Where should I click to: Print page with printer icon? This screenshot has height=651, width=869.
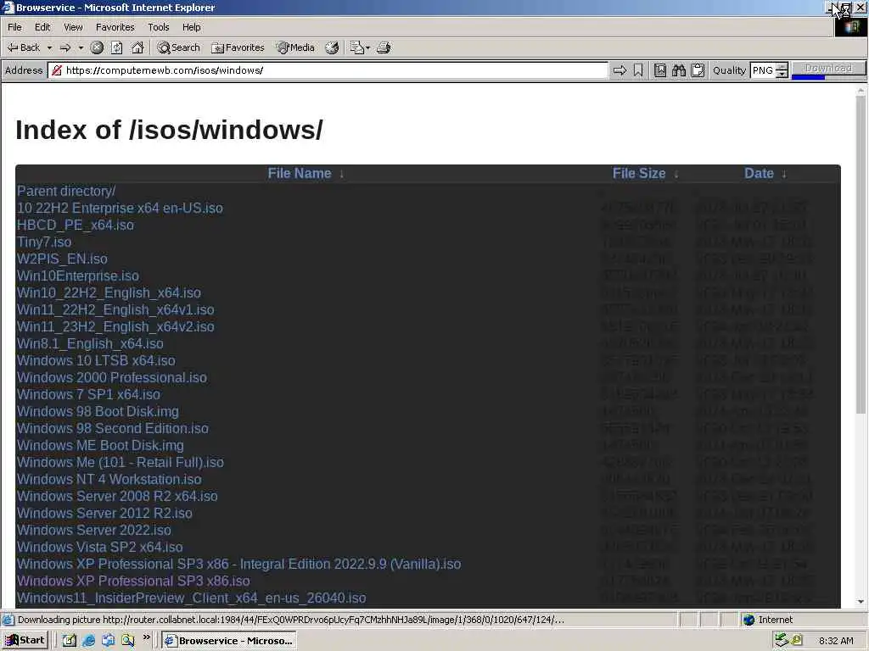click(x=384, y=47)
